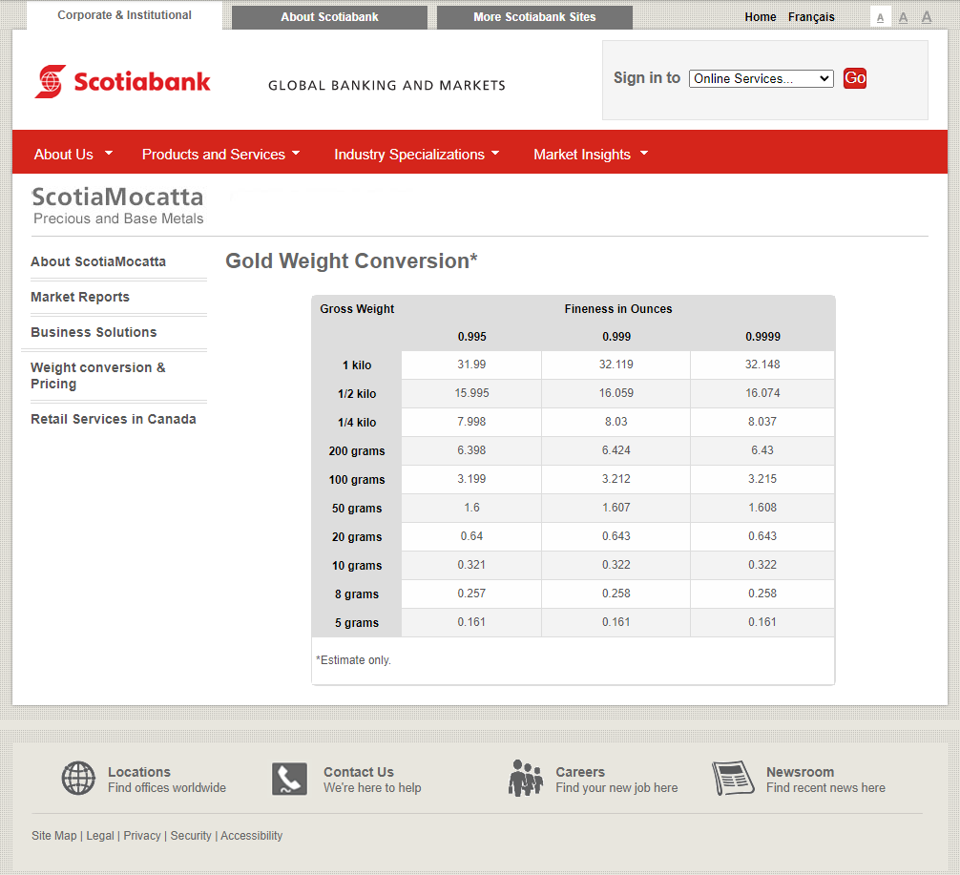This screenshot has height=875, width=960.
Task: Click the value 1.607 in table
Action: pos(616,508)
